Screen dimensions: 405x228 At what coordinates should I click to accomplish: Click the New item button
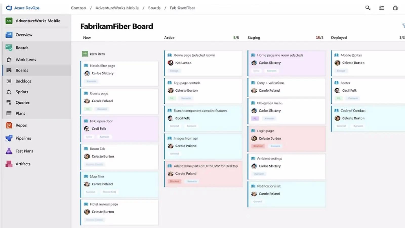click(93, 54)
